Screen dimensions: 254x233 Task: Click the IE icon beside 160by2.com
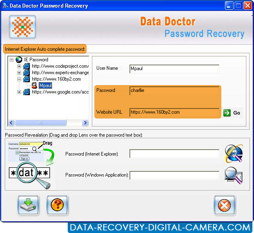[x=26, y=79]
